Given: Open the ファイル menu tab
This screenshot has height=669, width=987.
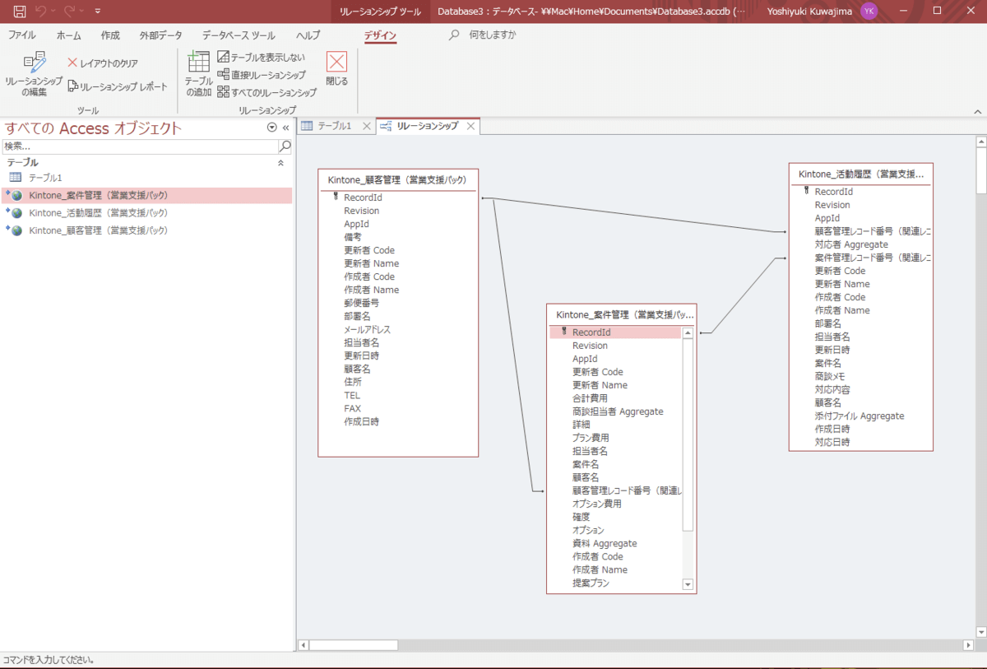Looking at the screenshot, I should point(22,35).
